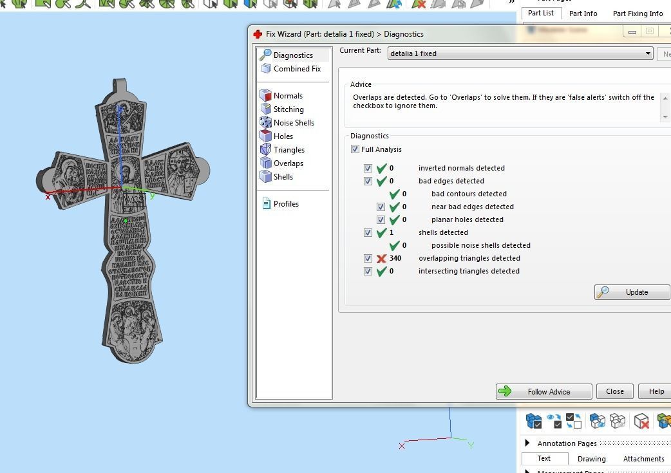Select the Text annotation tab

pos(544,458)
